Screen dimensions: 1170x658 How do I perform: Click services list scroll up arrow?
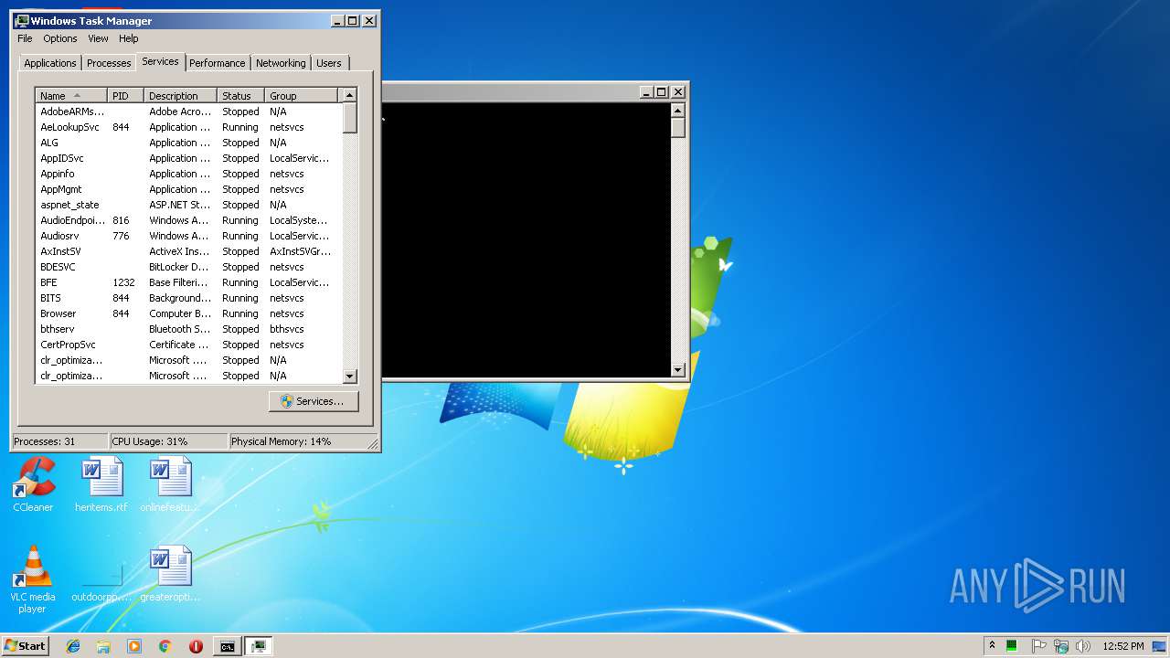(349, 95)
